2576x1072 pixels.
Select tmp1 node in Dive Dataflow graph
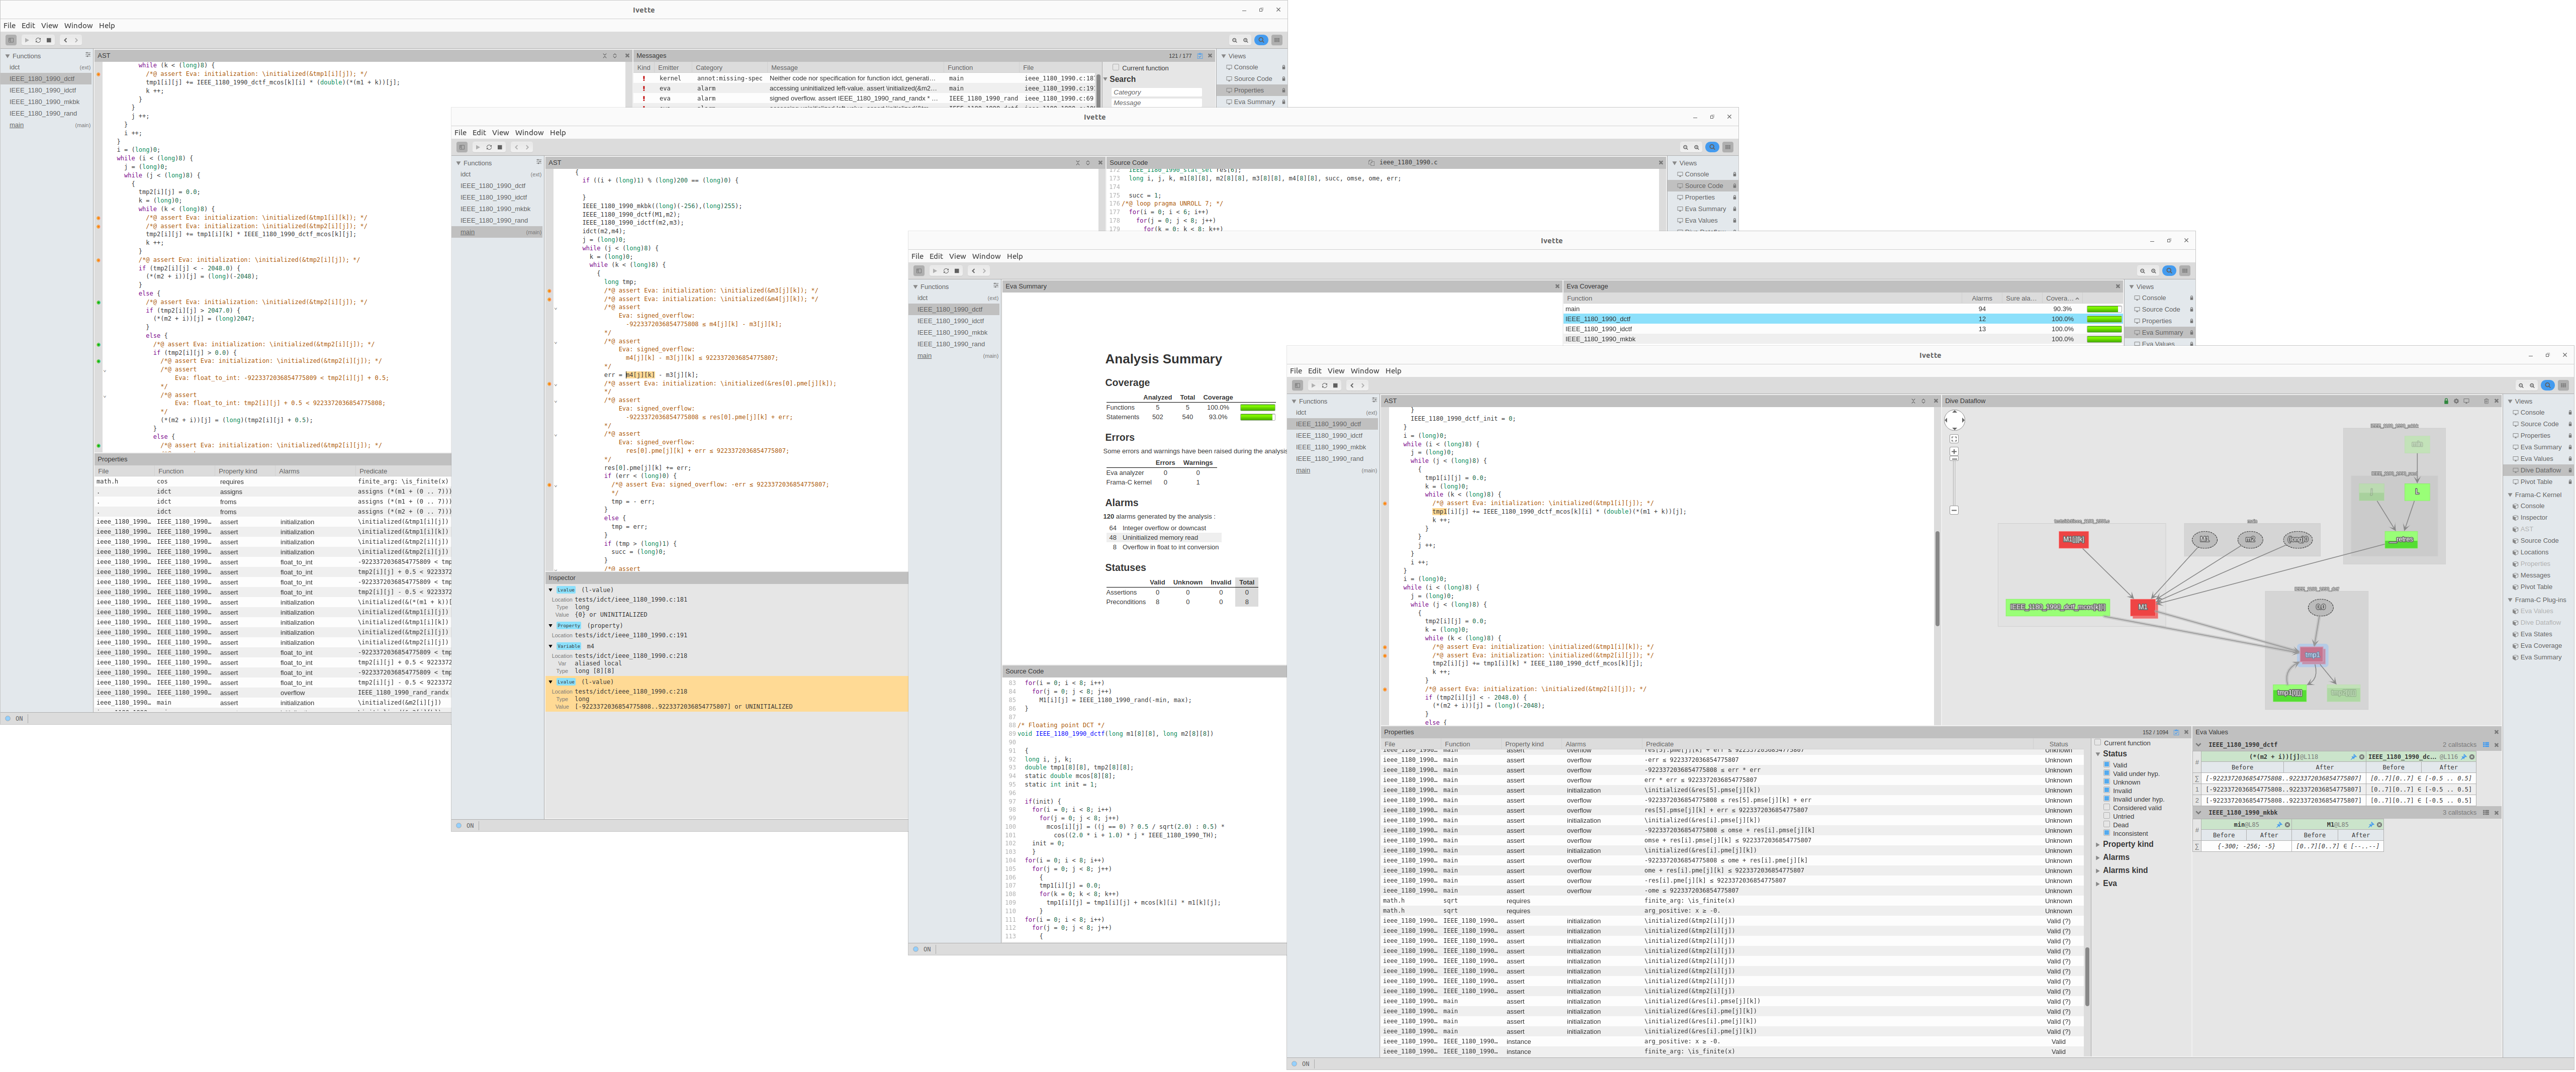click(2312, 655)
